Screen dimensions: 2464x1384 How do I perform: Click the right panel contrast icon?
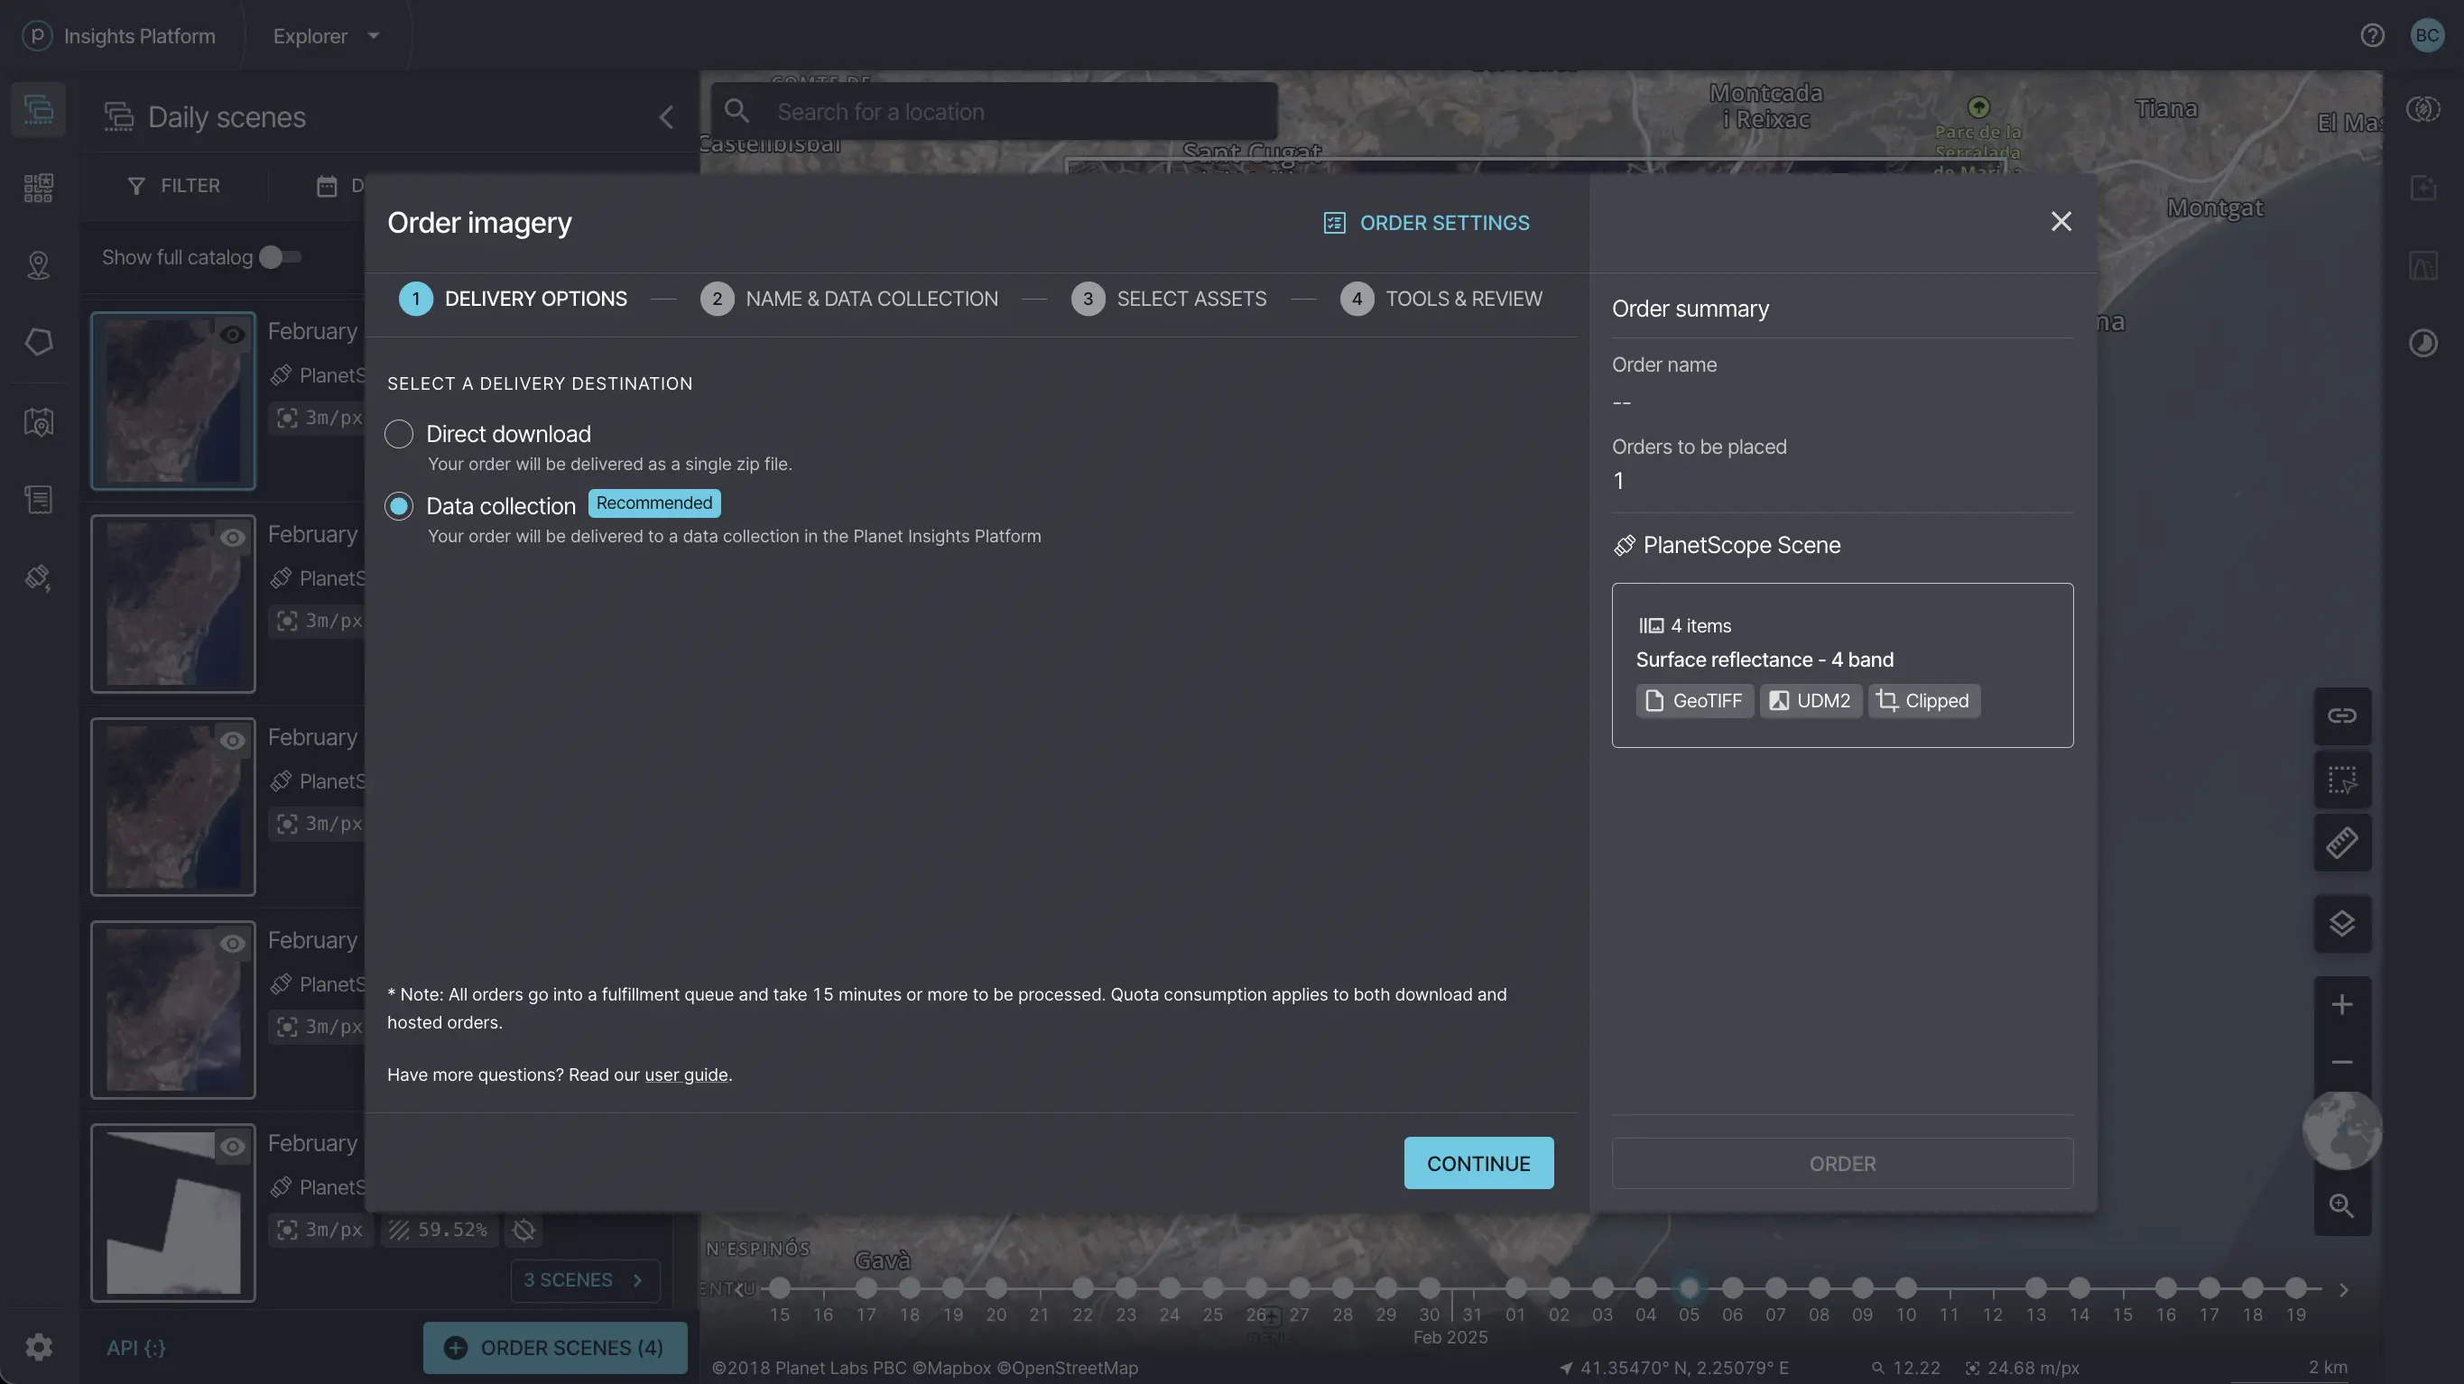[x=2422, y=343]
